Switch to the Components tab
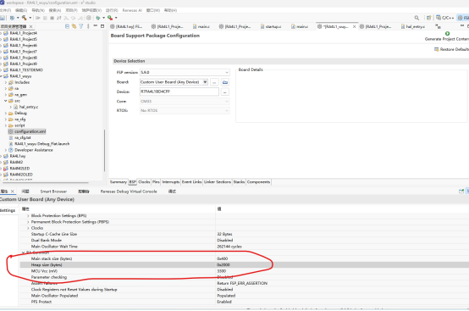 [x=259, y=182]
